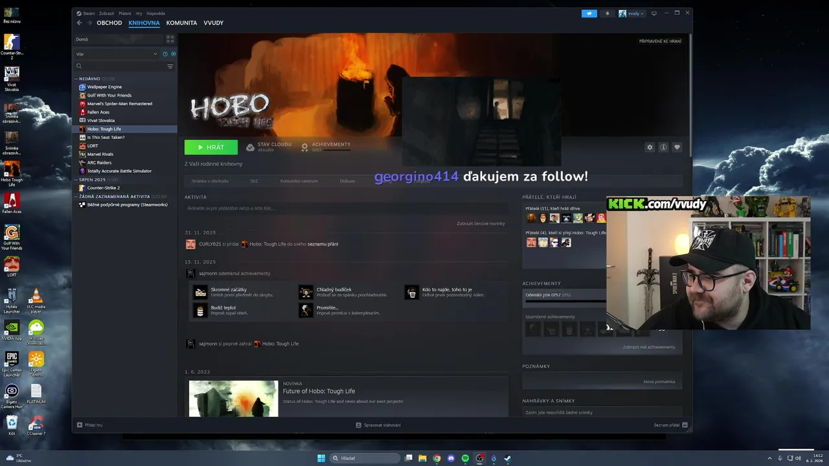Screen dimensions: 829x466
Task: Click Přidat hru at bottom left
Action: [89, 425]
